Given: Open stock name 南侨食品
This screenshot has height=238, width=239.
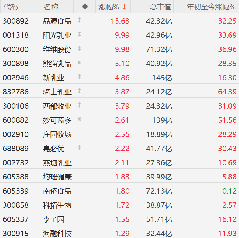Looking at the screenshot, I should (57, 191).
